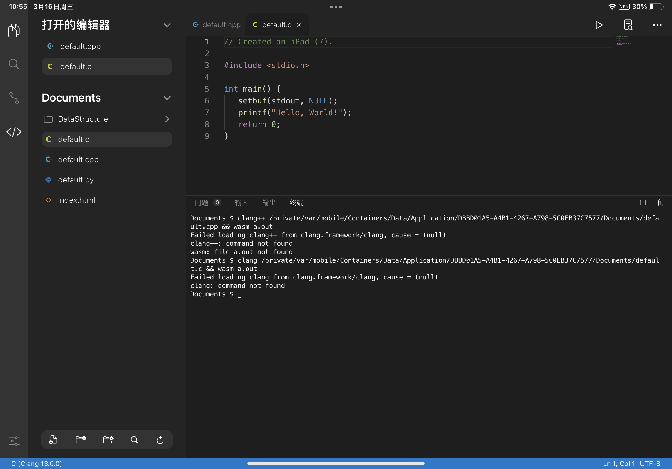Open default.py from the Documents list
The image size is (672, 469).
point(75,179)
